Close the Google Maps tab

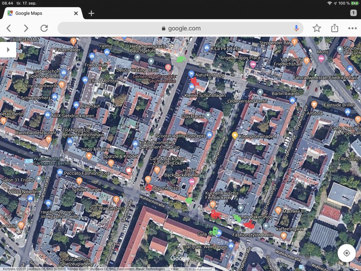[x=76, y=13]
